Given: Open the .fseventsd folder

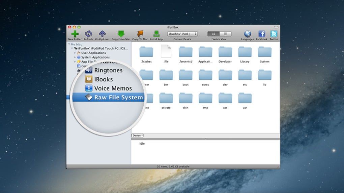Looking at the screenshot, I should (185, 52).
